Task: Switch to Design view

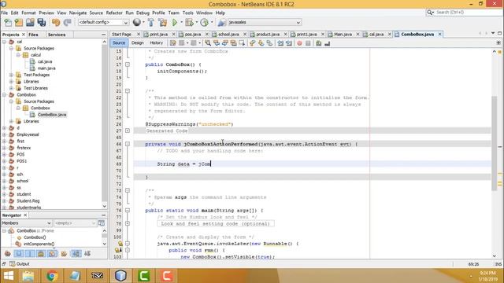Action: tap(138, 42)
